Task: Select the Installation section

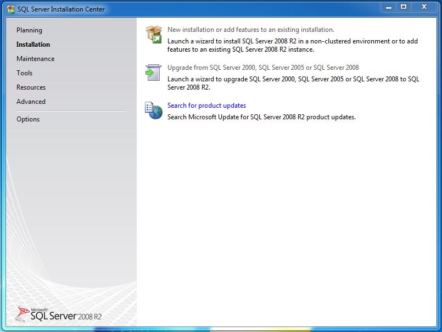Action: tap(33, 45)
